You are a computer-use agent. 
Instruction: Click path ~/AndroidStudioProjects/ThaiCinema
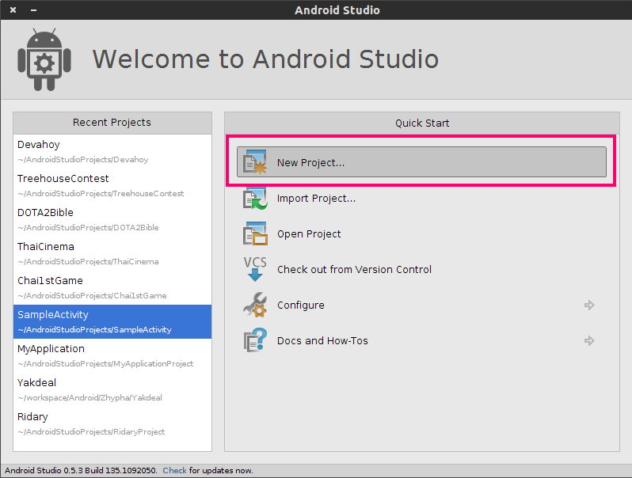click(x=88, y=262)
